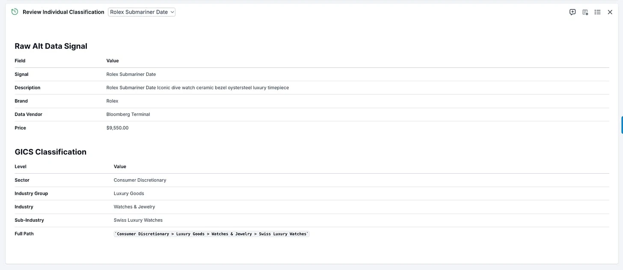Screen dimensions: 623x270
Task: Click the GICS Classification heading
Action: (50, 152)
